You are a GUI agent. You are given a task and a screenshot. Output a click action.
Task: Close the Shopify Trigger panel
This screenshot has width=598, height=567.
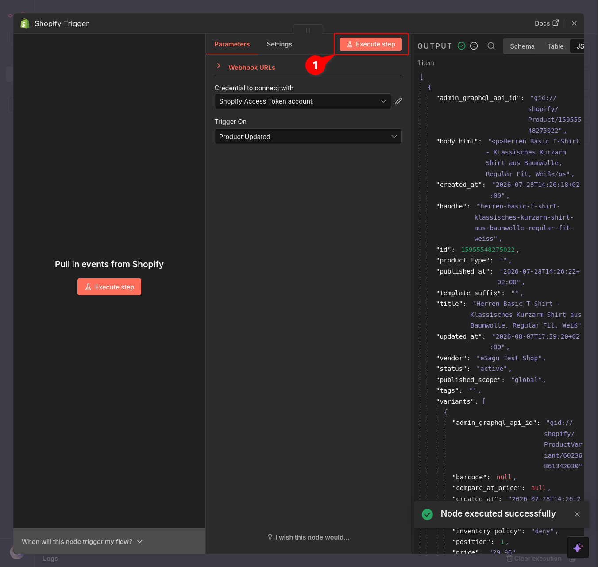(574, 23)
